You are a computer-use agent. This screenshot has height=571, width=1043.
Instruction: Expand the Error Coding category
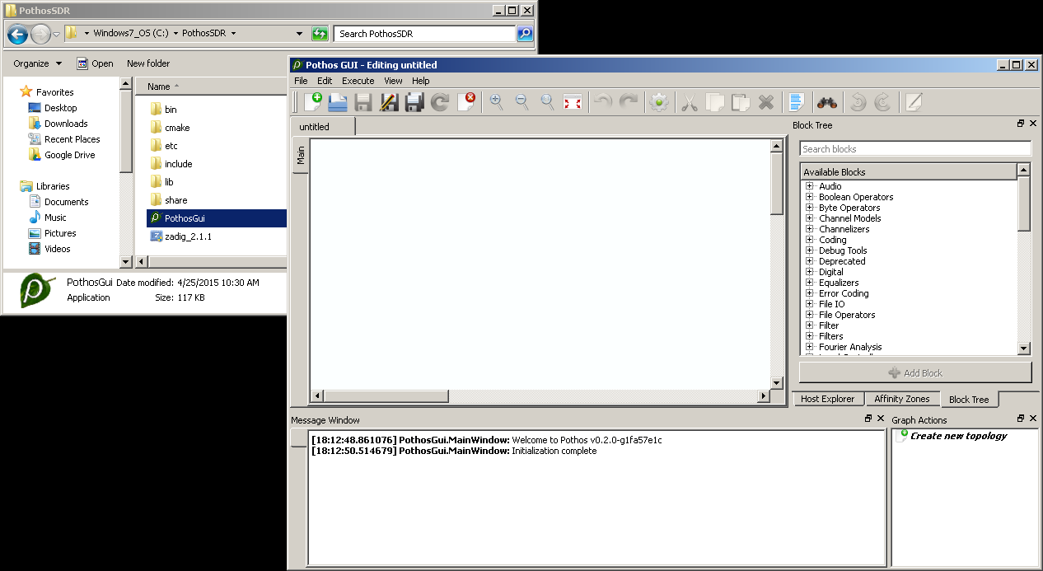[810, 293]
